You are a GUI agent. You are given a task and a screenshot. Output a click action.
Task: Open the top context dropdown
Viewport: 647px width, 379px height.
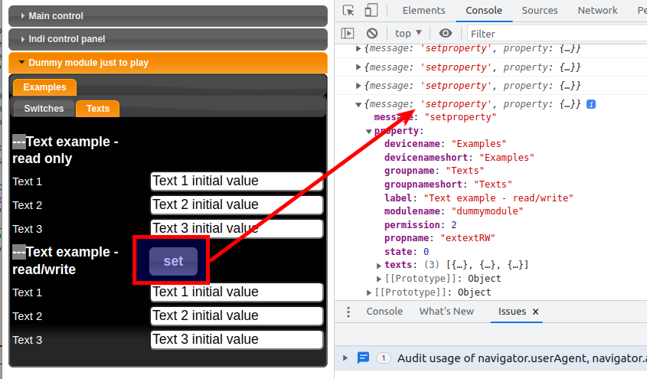pyautogui.click(x=408, y=34)
